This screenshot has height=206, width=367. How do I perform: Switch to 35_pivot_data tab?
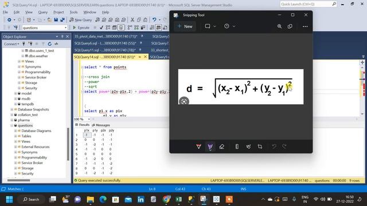click(x=106, y=36)
